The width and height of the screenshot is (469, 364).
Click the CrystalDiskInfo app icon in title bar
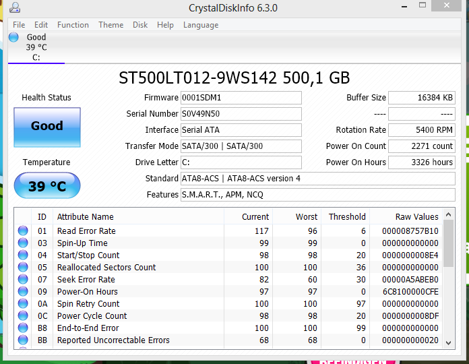(x=14, y=7)
